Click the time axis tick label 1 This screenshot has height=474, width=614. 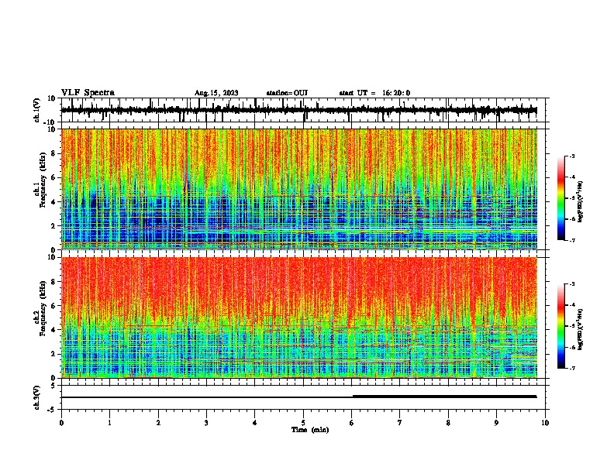tap(109, 423)
